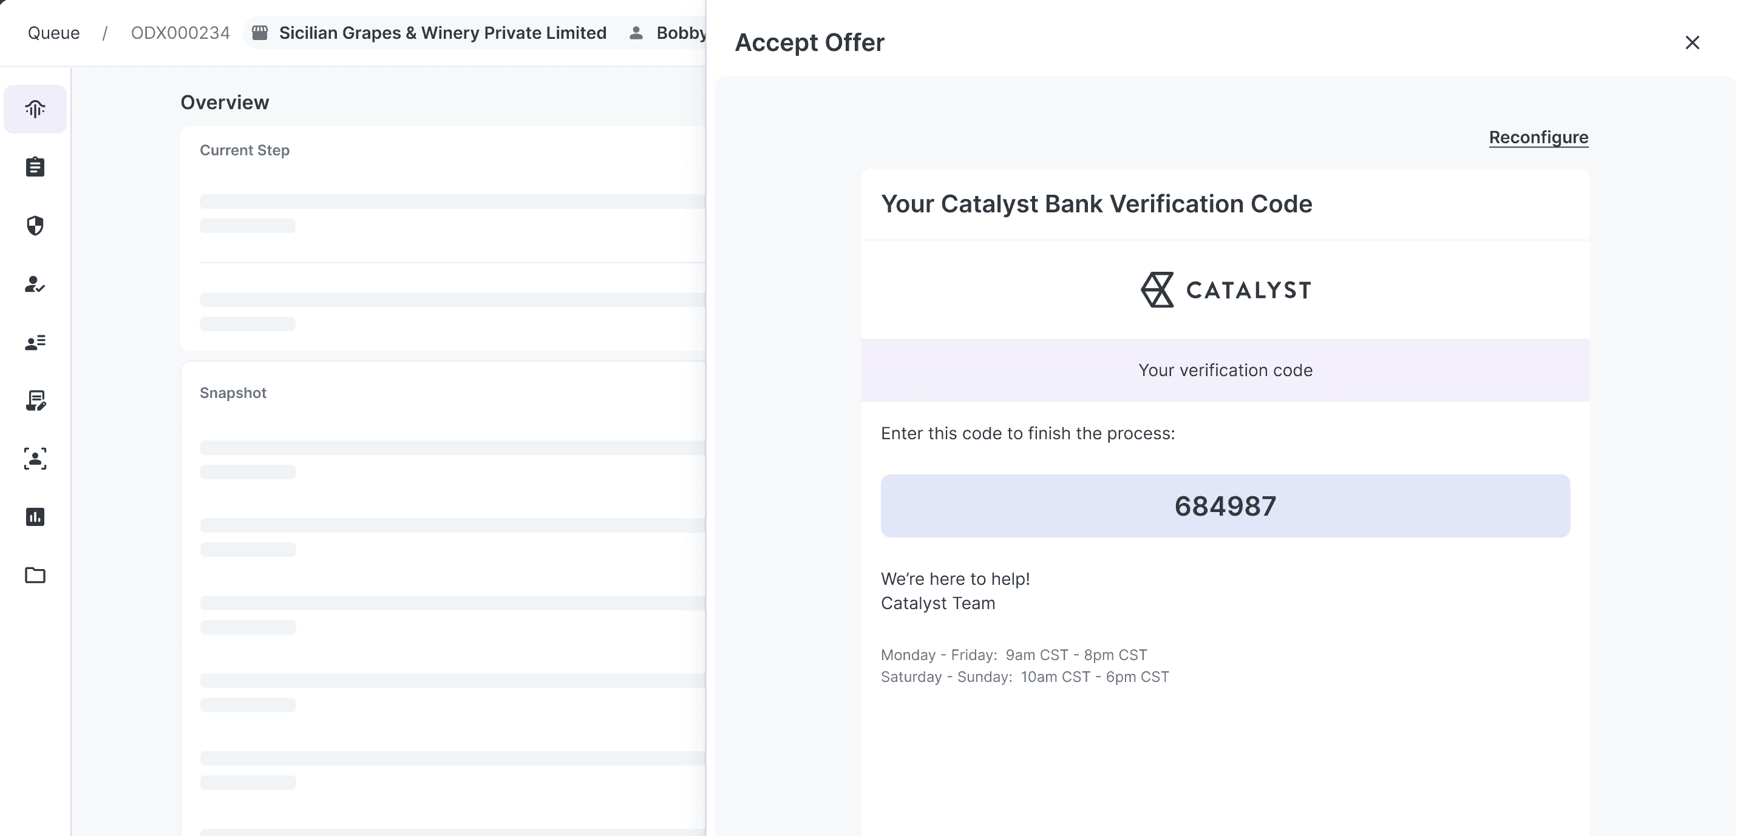Click the clipboard icon in sidebar
Viewport: 1746px width, 836px height.
point(35,167)
